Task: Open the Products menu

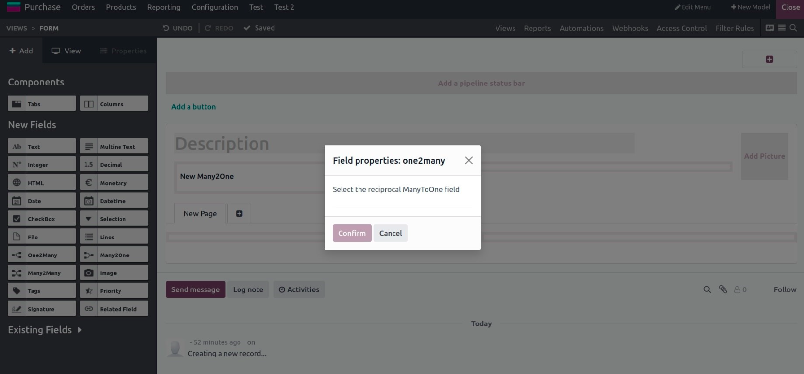Action: 121,7
